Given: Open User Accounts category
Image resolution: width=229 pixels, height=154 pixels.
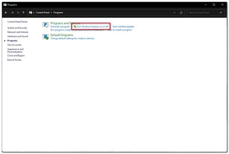Looking at the screenshot, I should tap(15, 45).
